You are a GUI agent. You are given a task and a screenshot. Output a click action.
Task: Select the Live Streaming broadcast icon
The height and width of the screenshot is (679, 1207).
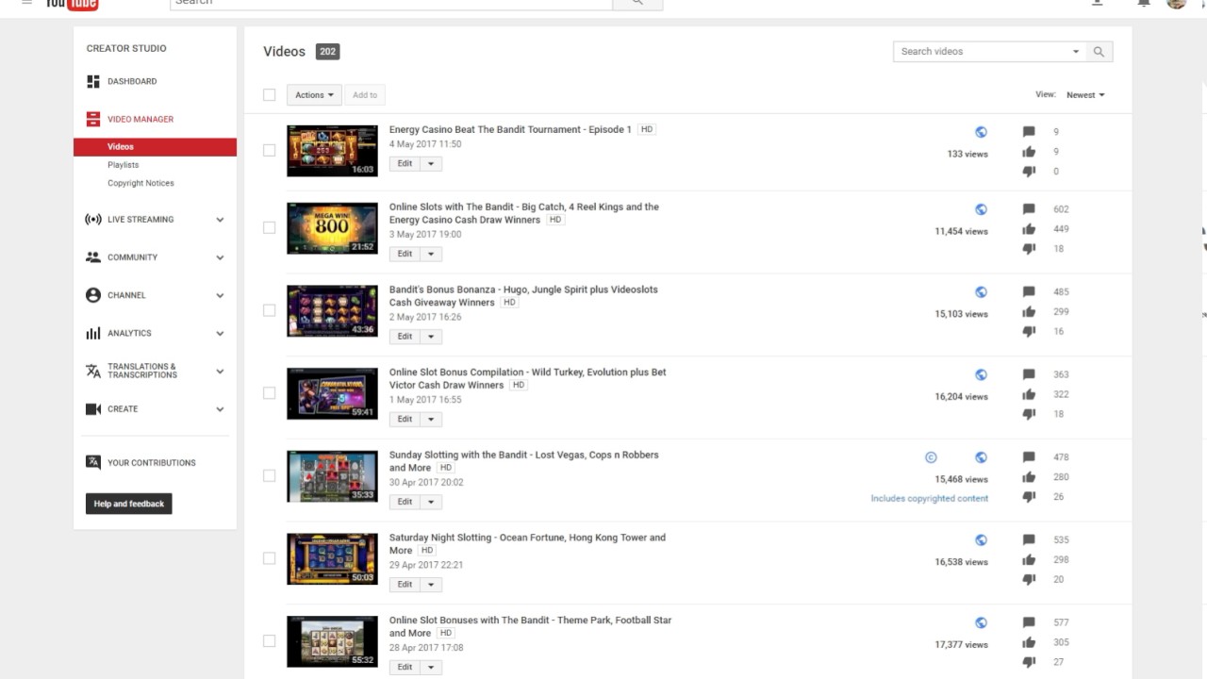tap(93, 220)
